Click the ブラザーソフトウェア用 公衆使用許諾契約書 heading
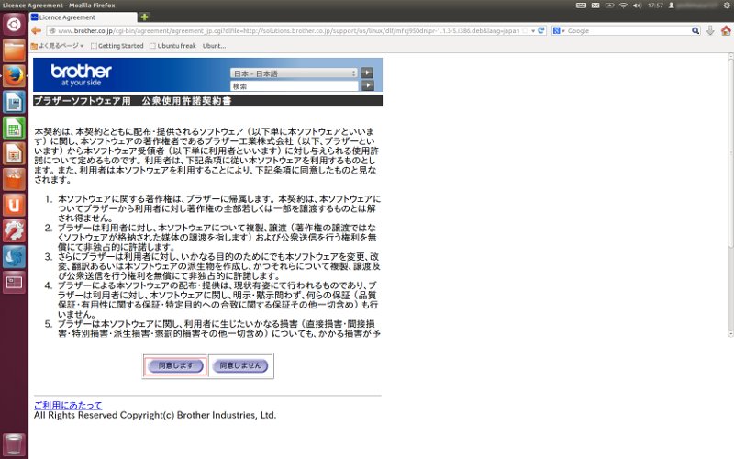Image resolution: width=734 pixels, height=459 pixels. pyautogui.click(x=132, y=101)
